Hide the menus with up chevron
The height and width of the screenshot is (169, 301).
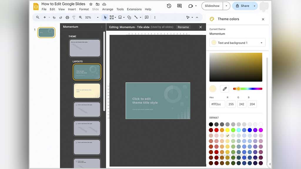(197, 18)
